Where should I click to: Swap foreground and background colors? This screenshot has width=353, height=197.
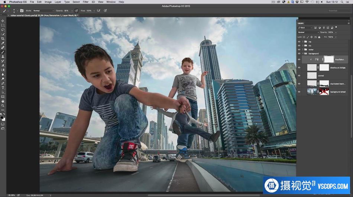4,114
